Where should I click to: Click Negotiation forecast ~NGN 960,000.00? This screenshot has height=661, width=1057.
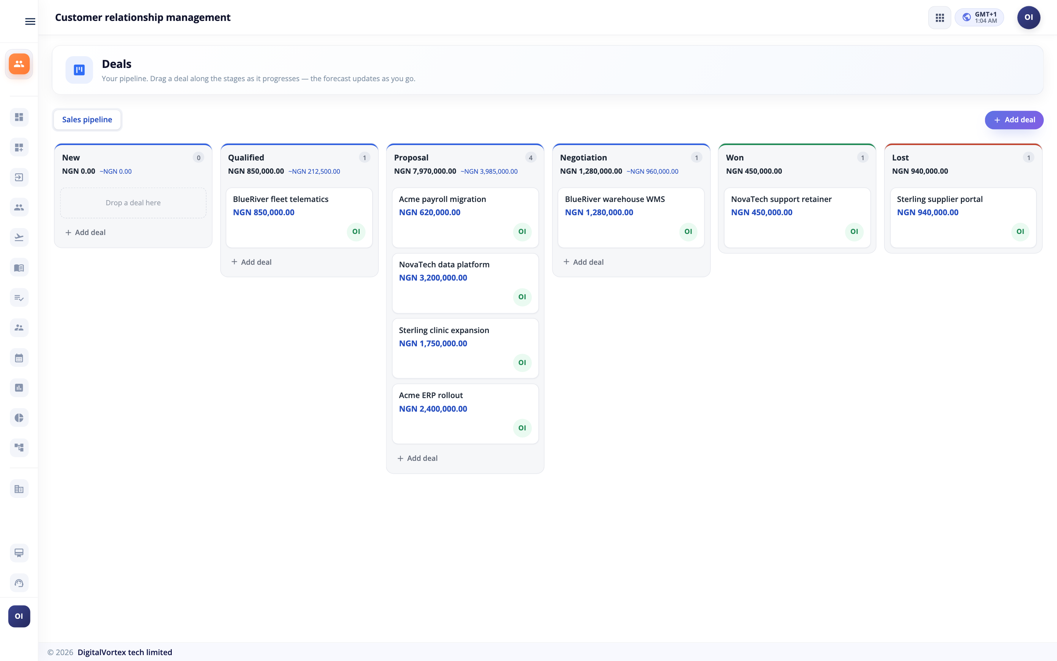tap(652, 171)
